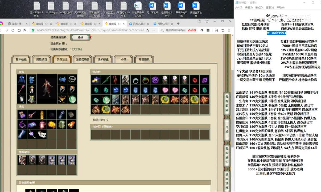Click the browser home icon
321x192 pixels.
tap(19, 30)
